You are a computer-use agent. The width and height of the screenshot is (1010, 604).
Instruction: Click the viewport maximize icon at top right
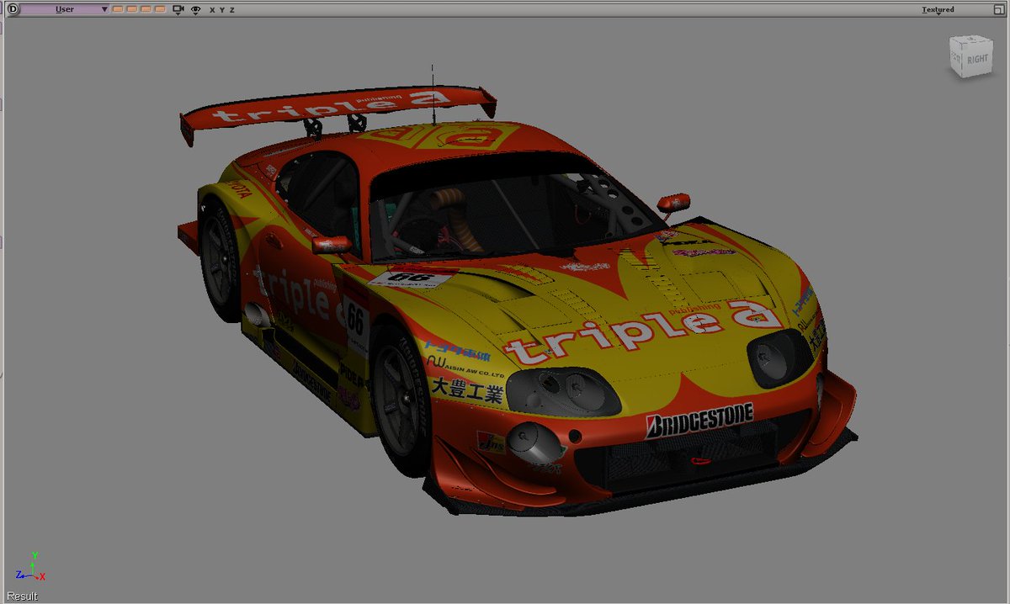[999, 9]
